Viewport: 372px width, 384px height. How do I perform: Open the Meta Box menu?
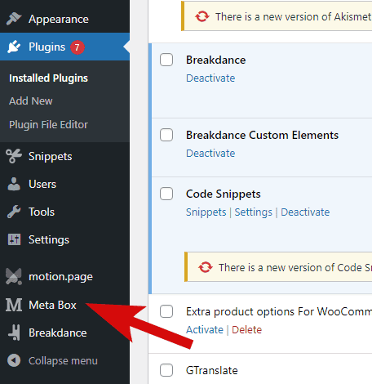coord(64,305)
